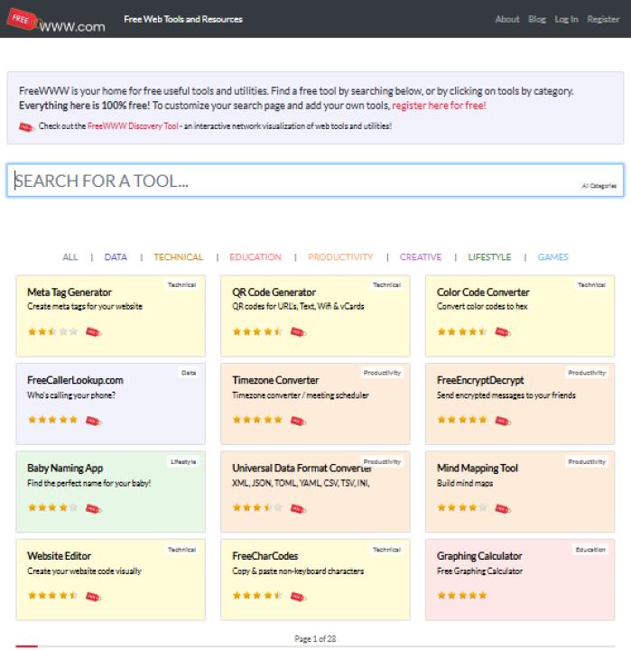The height and width of the screenshot is (650, 631).
Task: Select the PRODUCTIVITY category filter
Action: [x=340, y=257]
